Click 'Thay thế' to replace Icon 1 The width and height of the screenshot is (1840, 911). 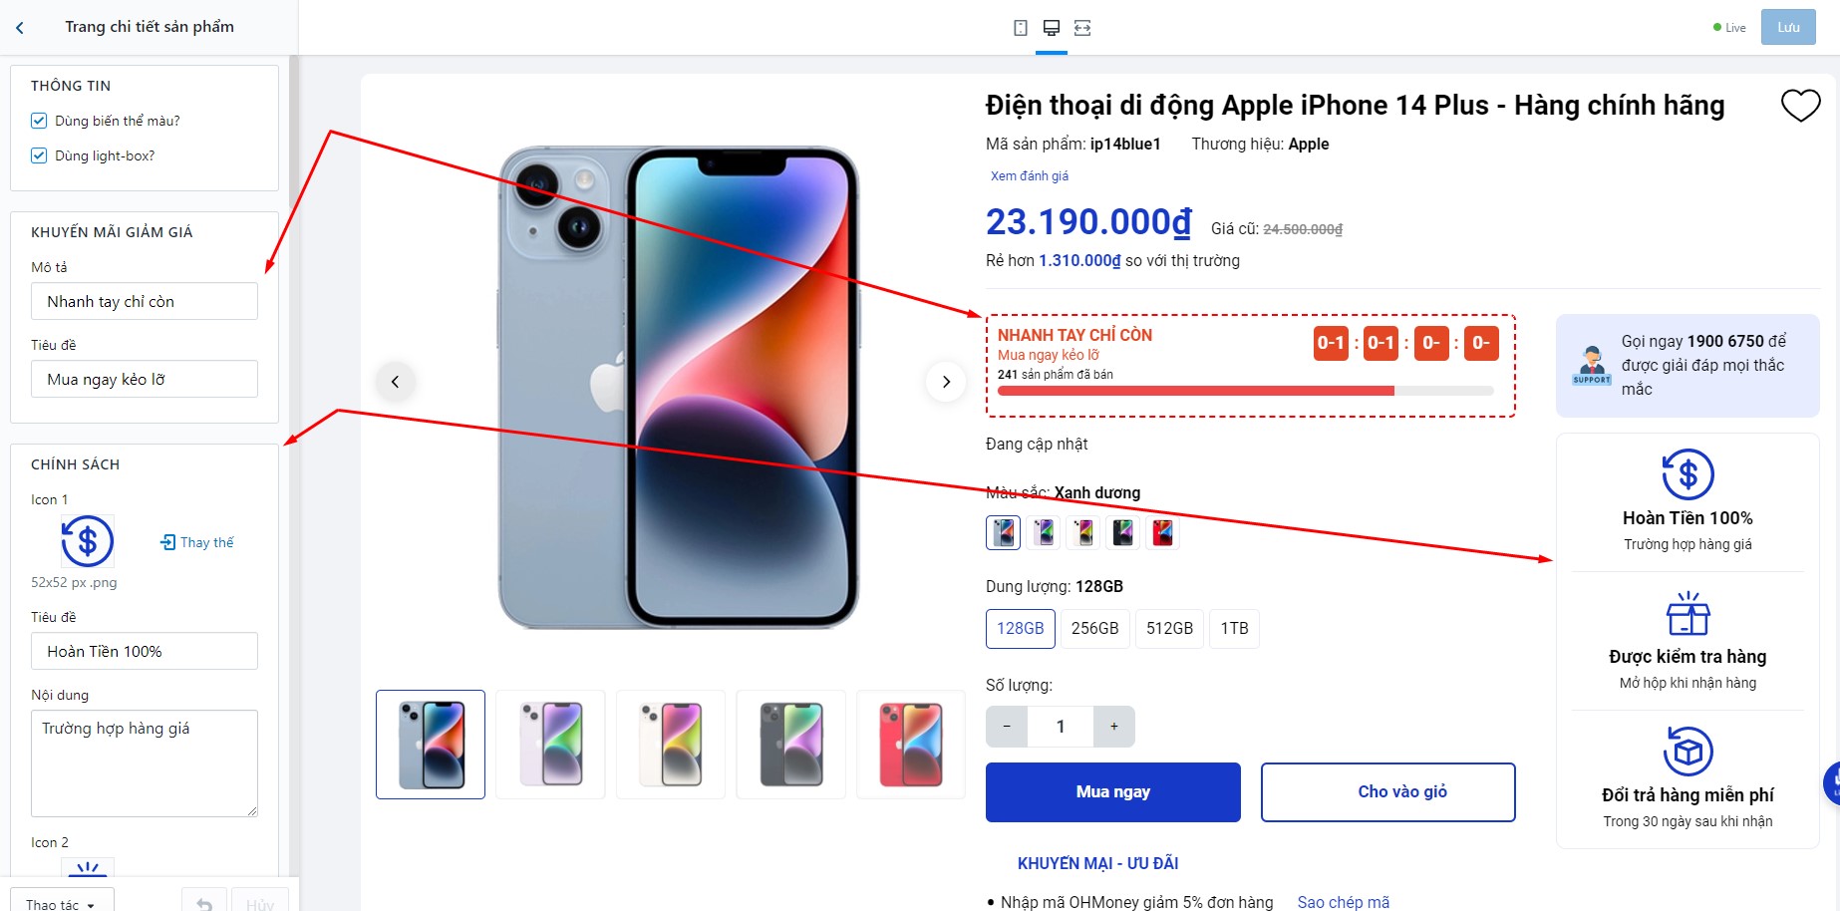197,542
